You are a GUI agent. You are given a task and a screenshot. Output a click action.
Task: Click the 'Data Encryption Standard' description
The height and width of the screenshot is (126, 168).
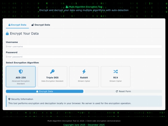click(x=52, y=81)
